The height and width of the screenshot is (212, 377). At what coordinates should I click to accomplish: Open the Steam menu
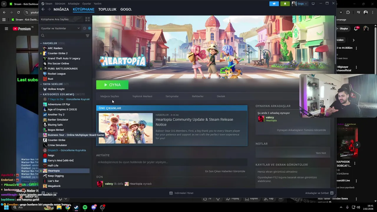[x=49, y=4]
